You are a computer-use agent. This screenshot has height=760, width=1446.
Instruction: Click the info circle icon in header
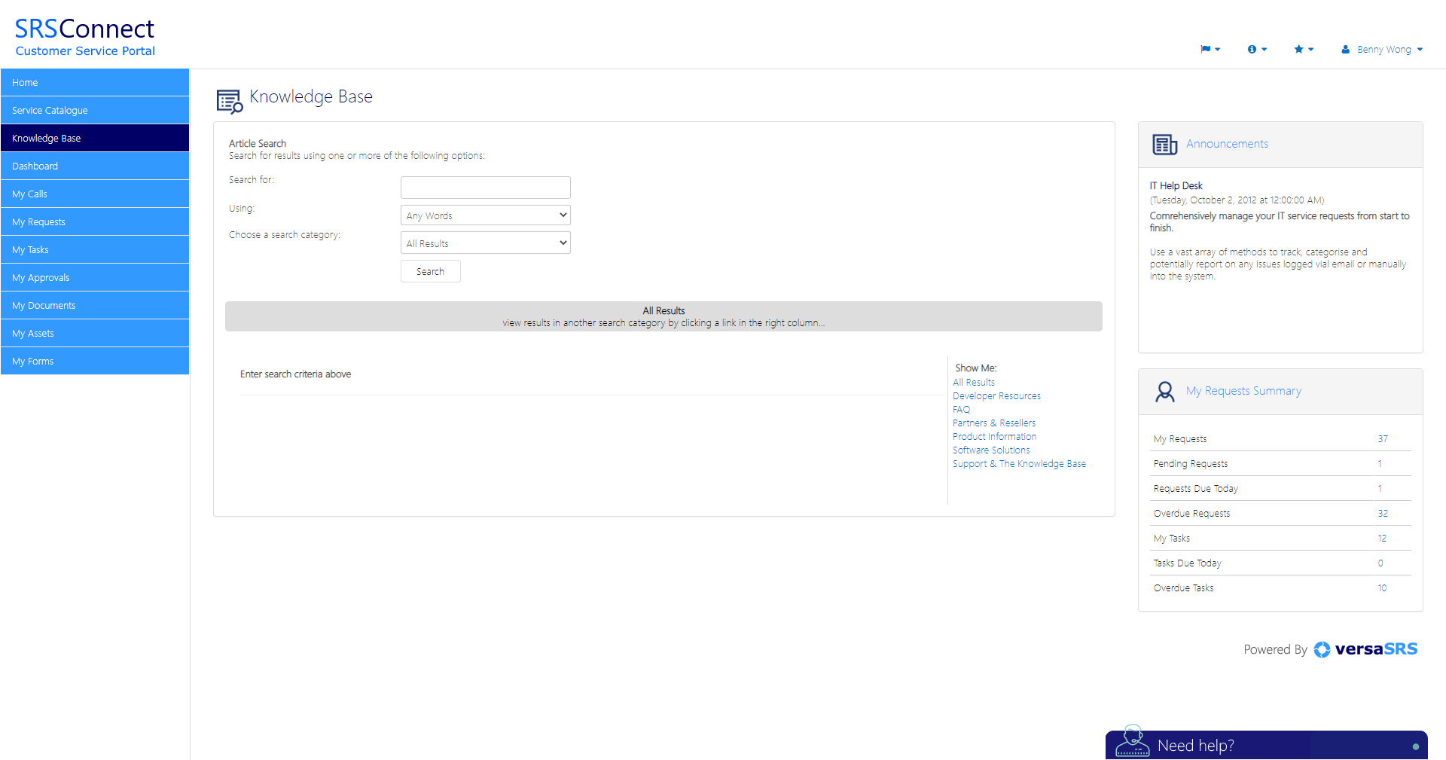[x=1256, y=50]
